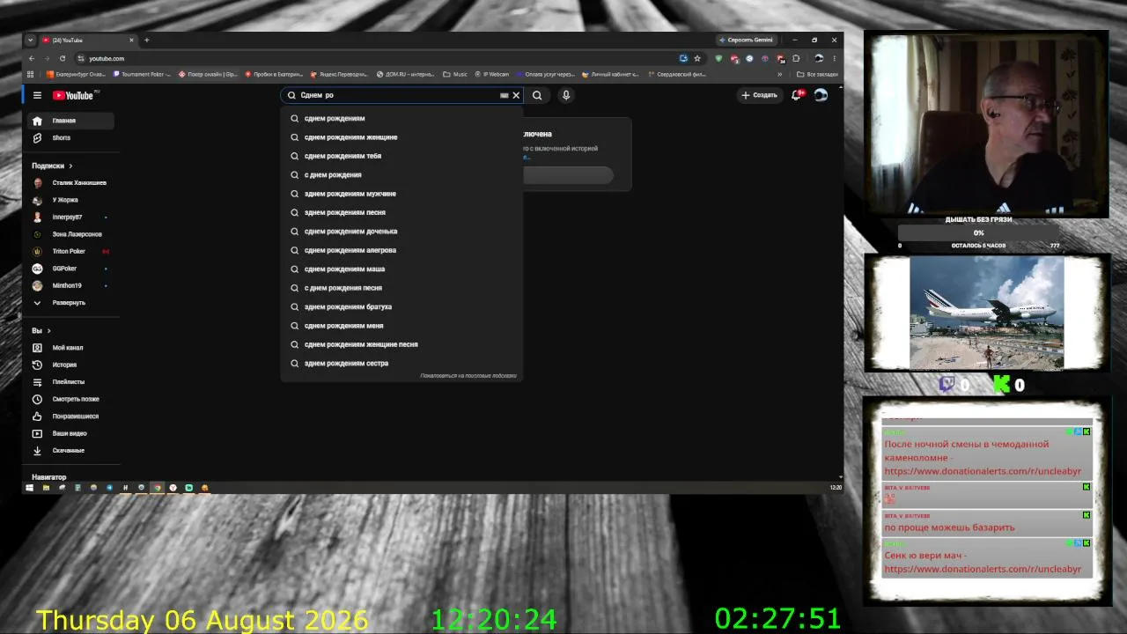The image size is (1127, 634).
Task: Select suggestion 'сднем рождением доченька'
Action: (401, 232)
